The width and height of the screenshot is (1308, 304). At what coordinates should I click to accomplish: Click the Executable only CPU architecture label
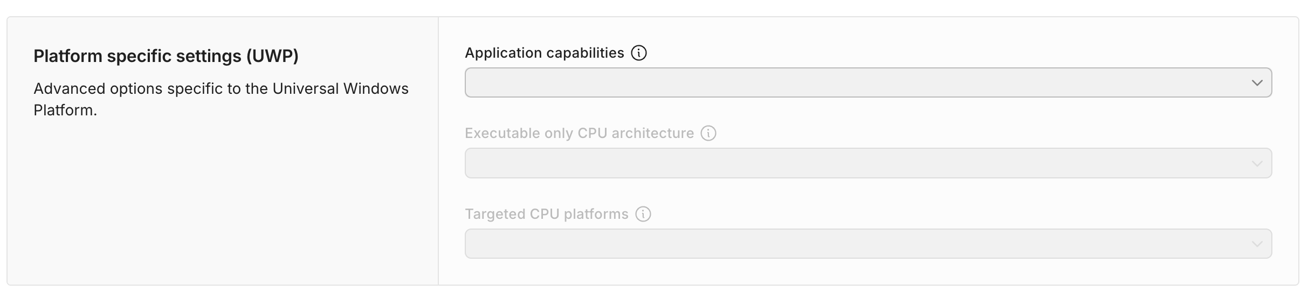pos(579,133)
